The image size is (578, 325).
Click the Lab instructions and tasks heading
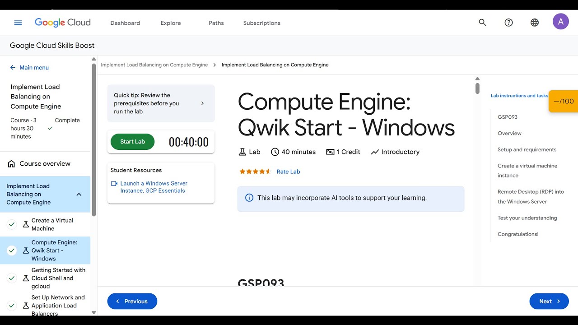pos(519,96)
